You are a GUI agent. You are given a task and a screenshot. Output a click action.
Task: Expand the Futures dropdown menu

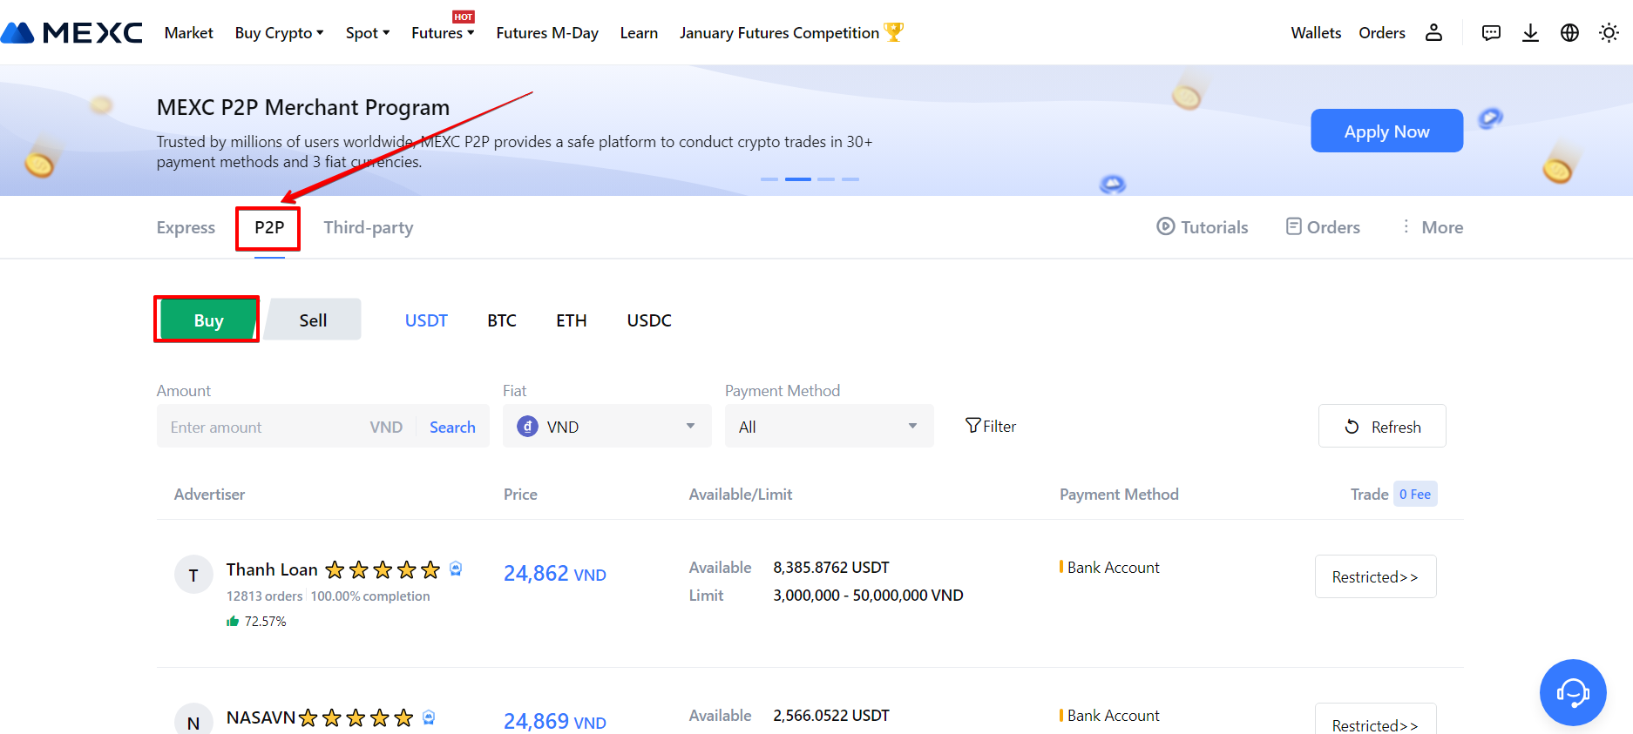click(443, 33)
